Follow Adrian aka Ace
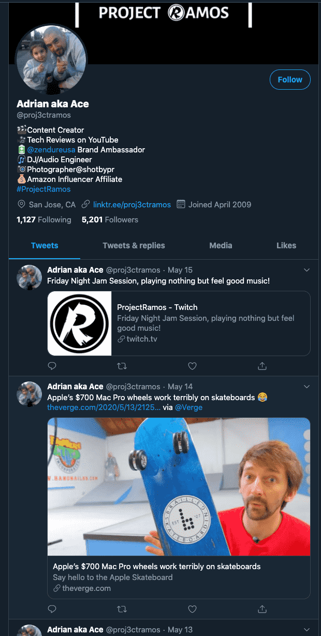Viewport: 321px width, 636px height. tap(290, 80)
